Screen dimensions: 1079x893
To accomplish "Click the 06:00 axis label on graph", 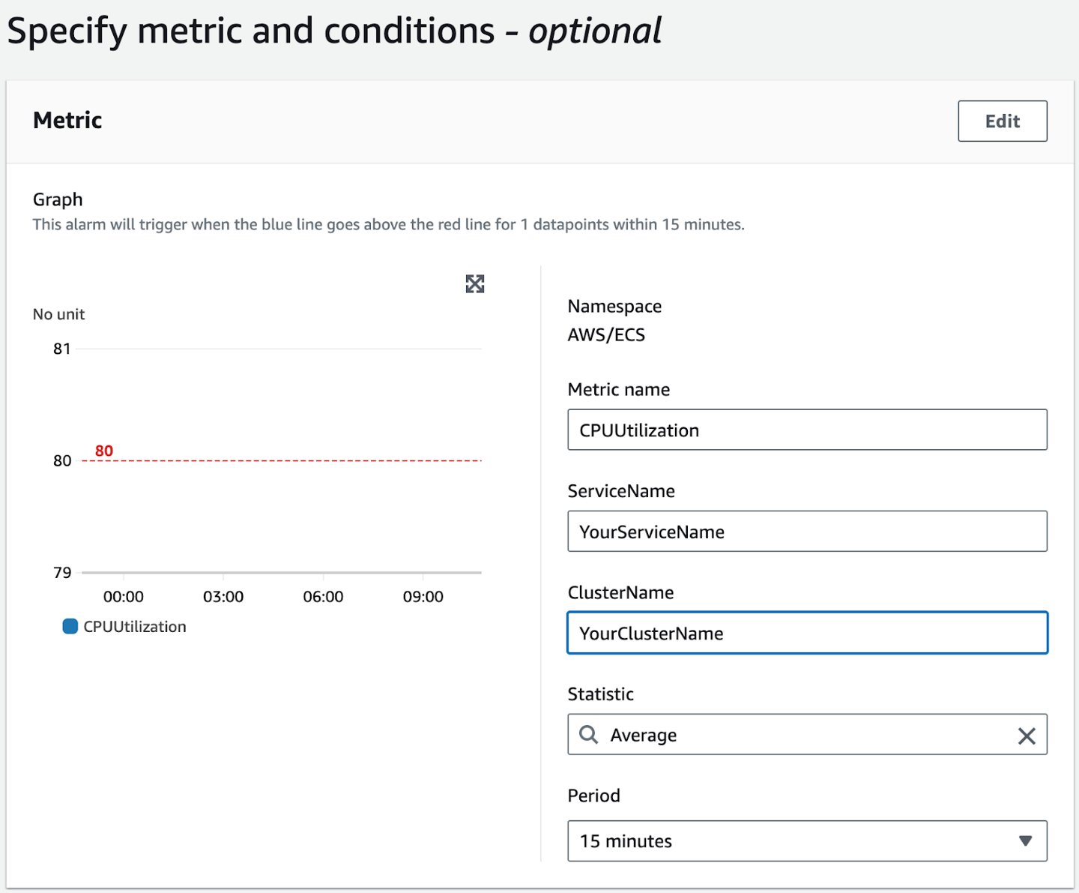I will pos(324,597).
